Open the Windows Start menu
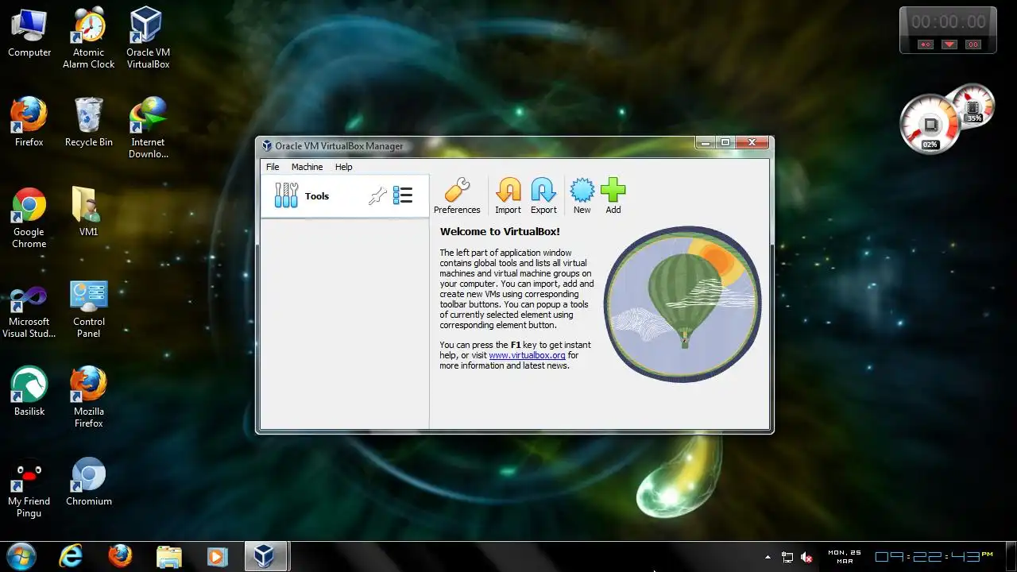 click(x=21, y=556)
